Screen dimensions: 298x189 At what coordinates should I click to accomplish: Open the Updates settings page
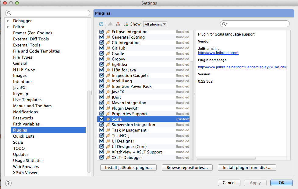pos(21,154)
